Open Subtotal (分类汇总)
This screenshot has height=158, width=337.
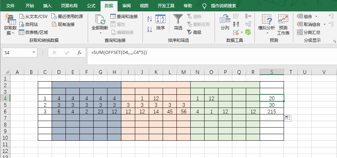[309, 32]
